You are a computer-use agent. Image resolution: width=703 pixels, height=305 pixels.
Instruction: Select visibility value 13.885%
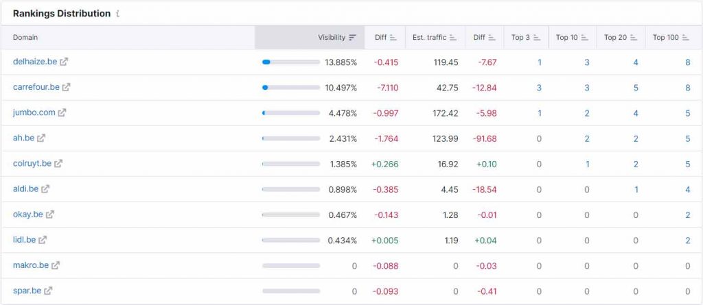pos(341,62)
